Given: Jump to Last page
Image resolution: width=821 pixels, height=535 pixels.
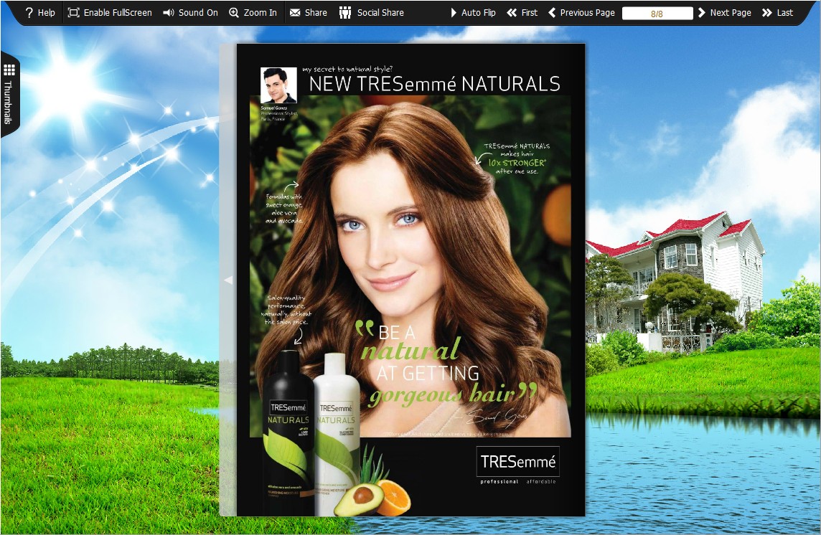Looking at the screenshot, I should [777, 13].
